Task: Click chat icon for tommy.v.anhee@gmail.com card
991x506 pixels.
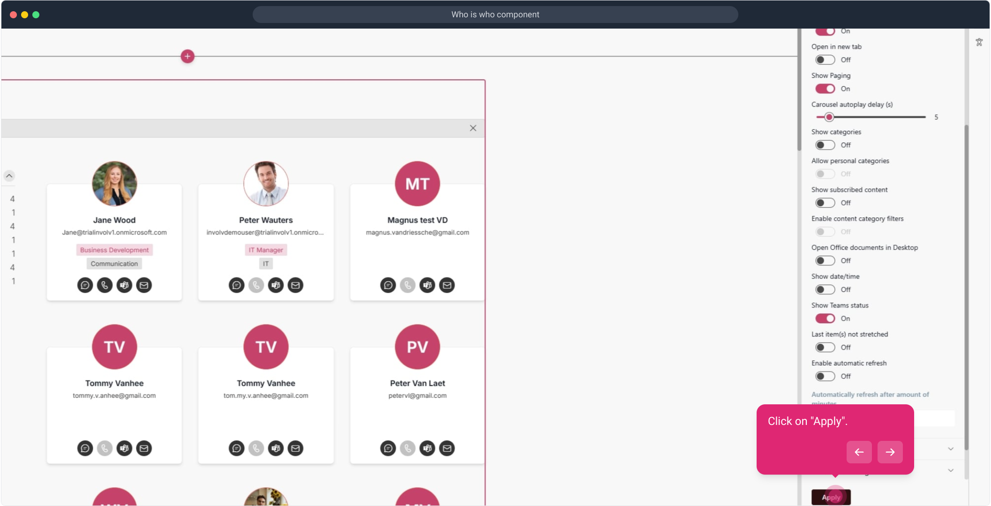Action: coord(85,448)
